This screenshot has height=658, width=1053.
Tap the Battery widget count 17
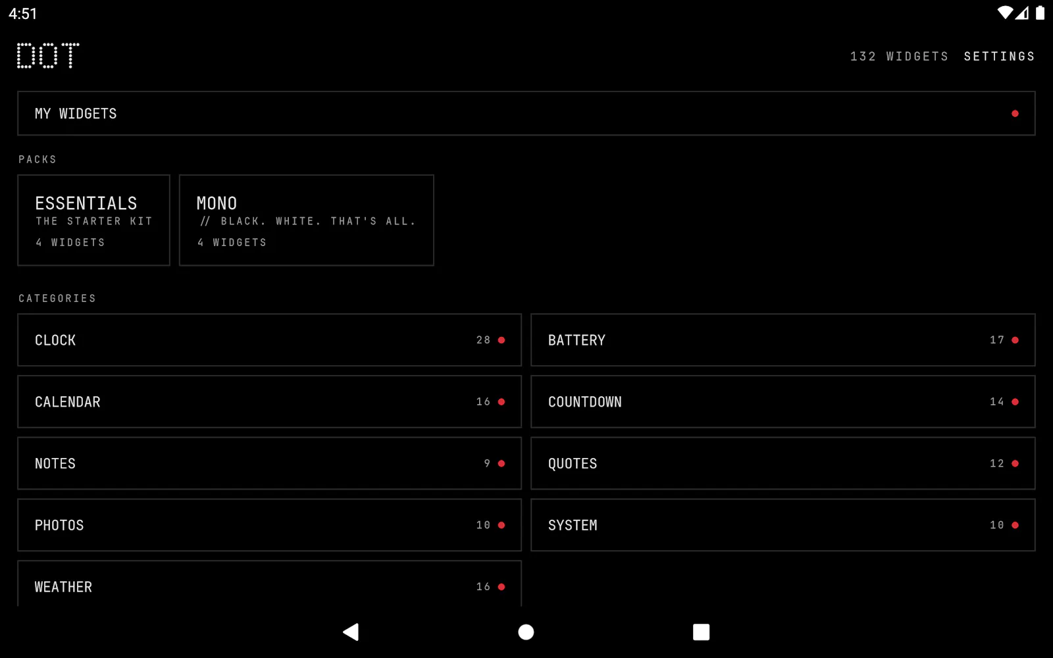pyautogui.click(x=997, y=340)
